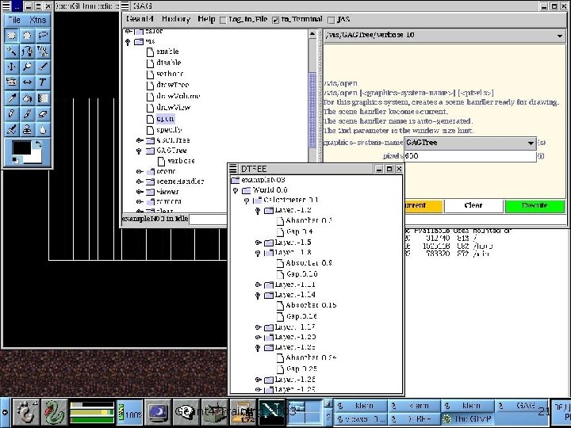Open the Xtns menu in GIMP toolbox
This screenshot has height=428, width=571.
tap(37, 19)
